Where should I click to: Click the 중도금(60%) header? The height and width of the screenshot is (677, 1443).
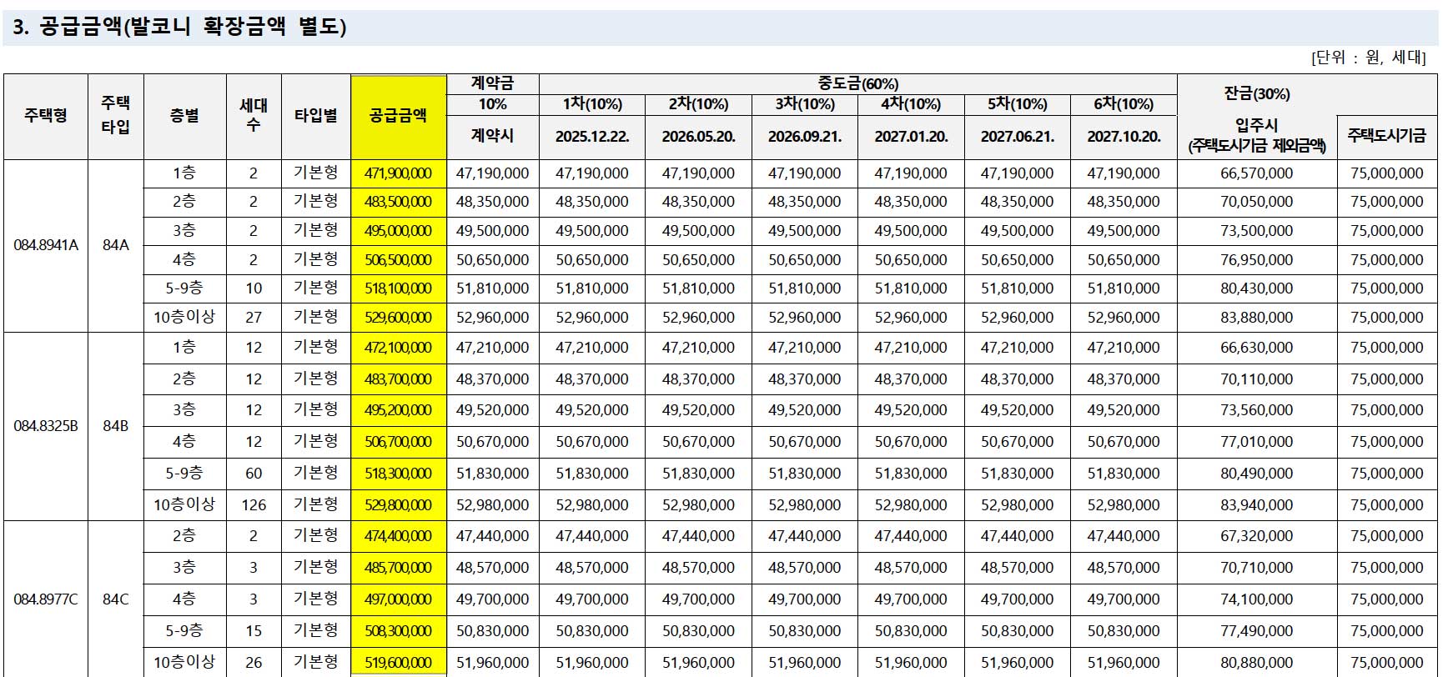(x=858, y=83)
